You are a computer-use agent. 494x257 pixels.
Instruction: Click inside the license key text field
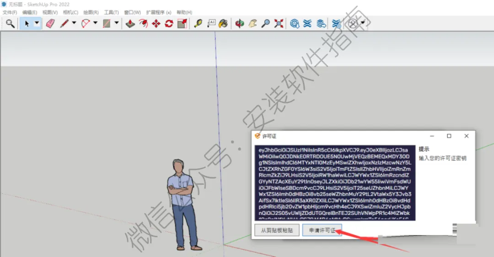tap(335, 182)
